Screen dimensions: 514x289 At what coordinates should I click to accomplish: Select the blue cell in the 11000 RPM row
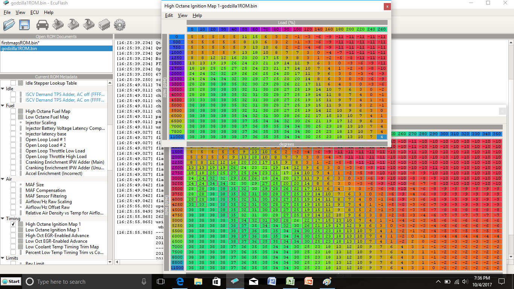point(382,137)
